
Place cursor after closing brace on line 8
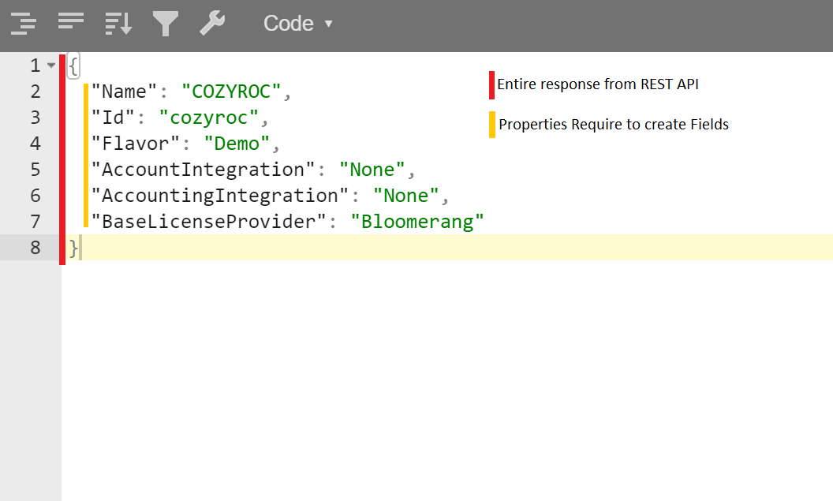click(80, 248)
